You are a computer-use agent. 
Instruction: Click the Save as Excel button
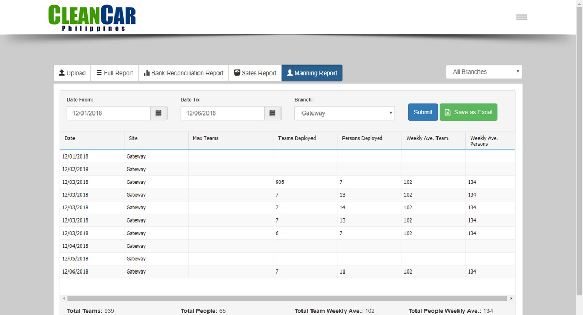(468, 112)
